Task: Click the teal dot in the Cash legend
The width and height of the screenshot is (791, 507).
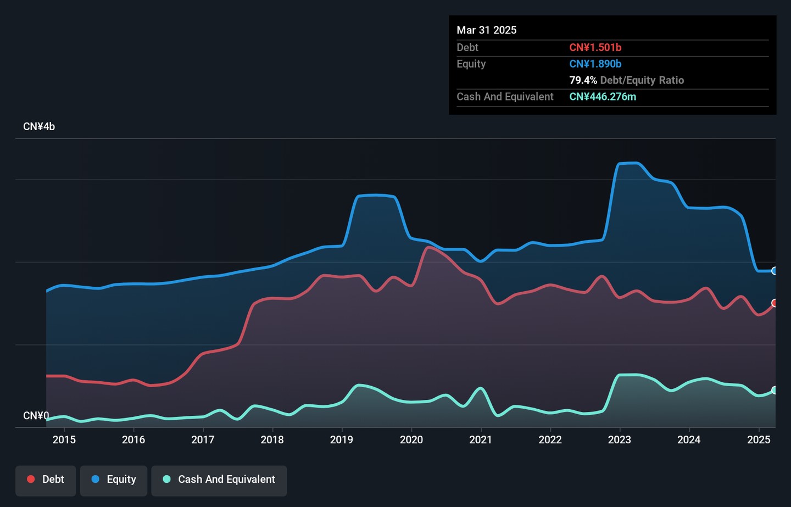Action: (167, 480)
